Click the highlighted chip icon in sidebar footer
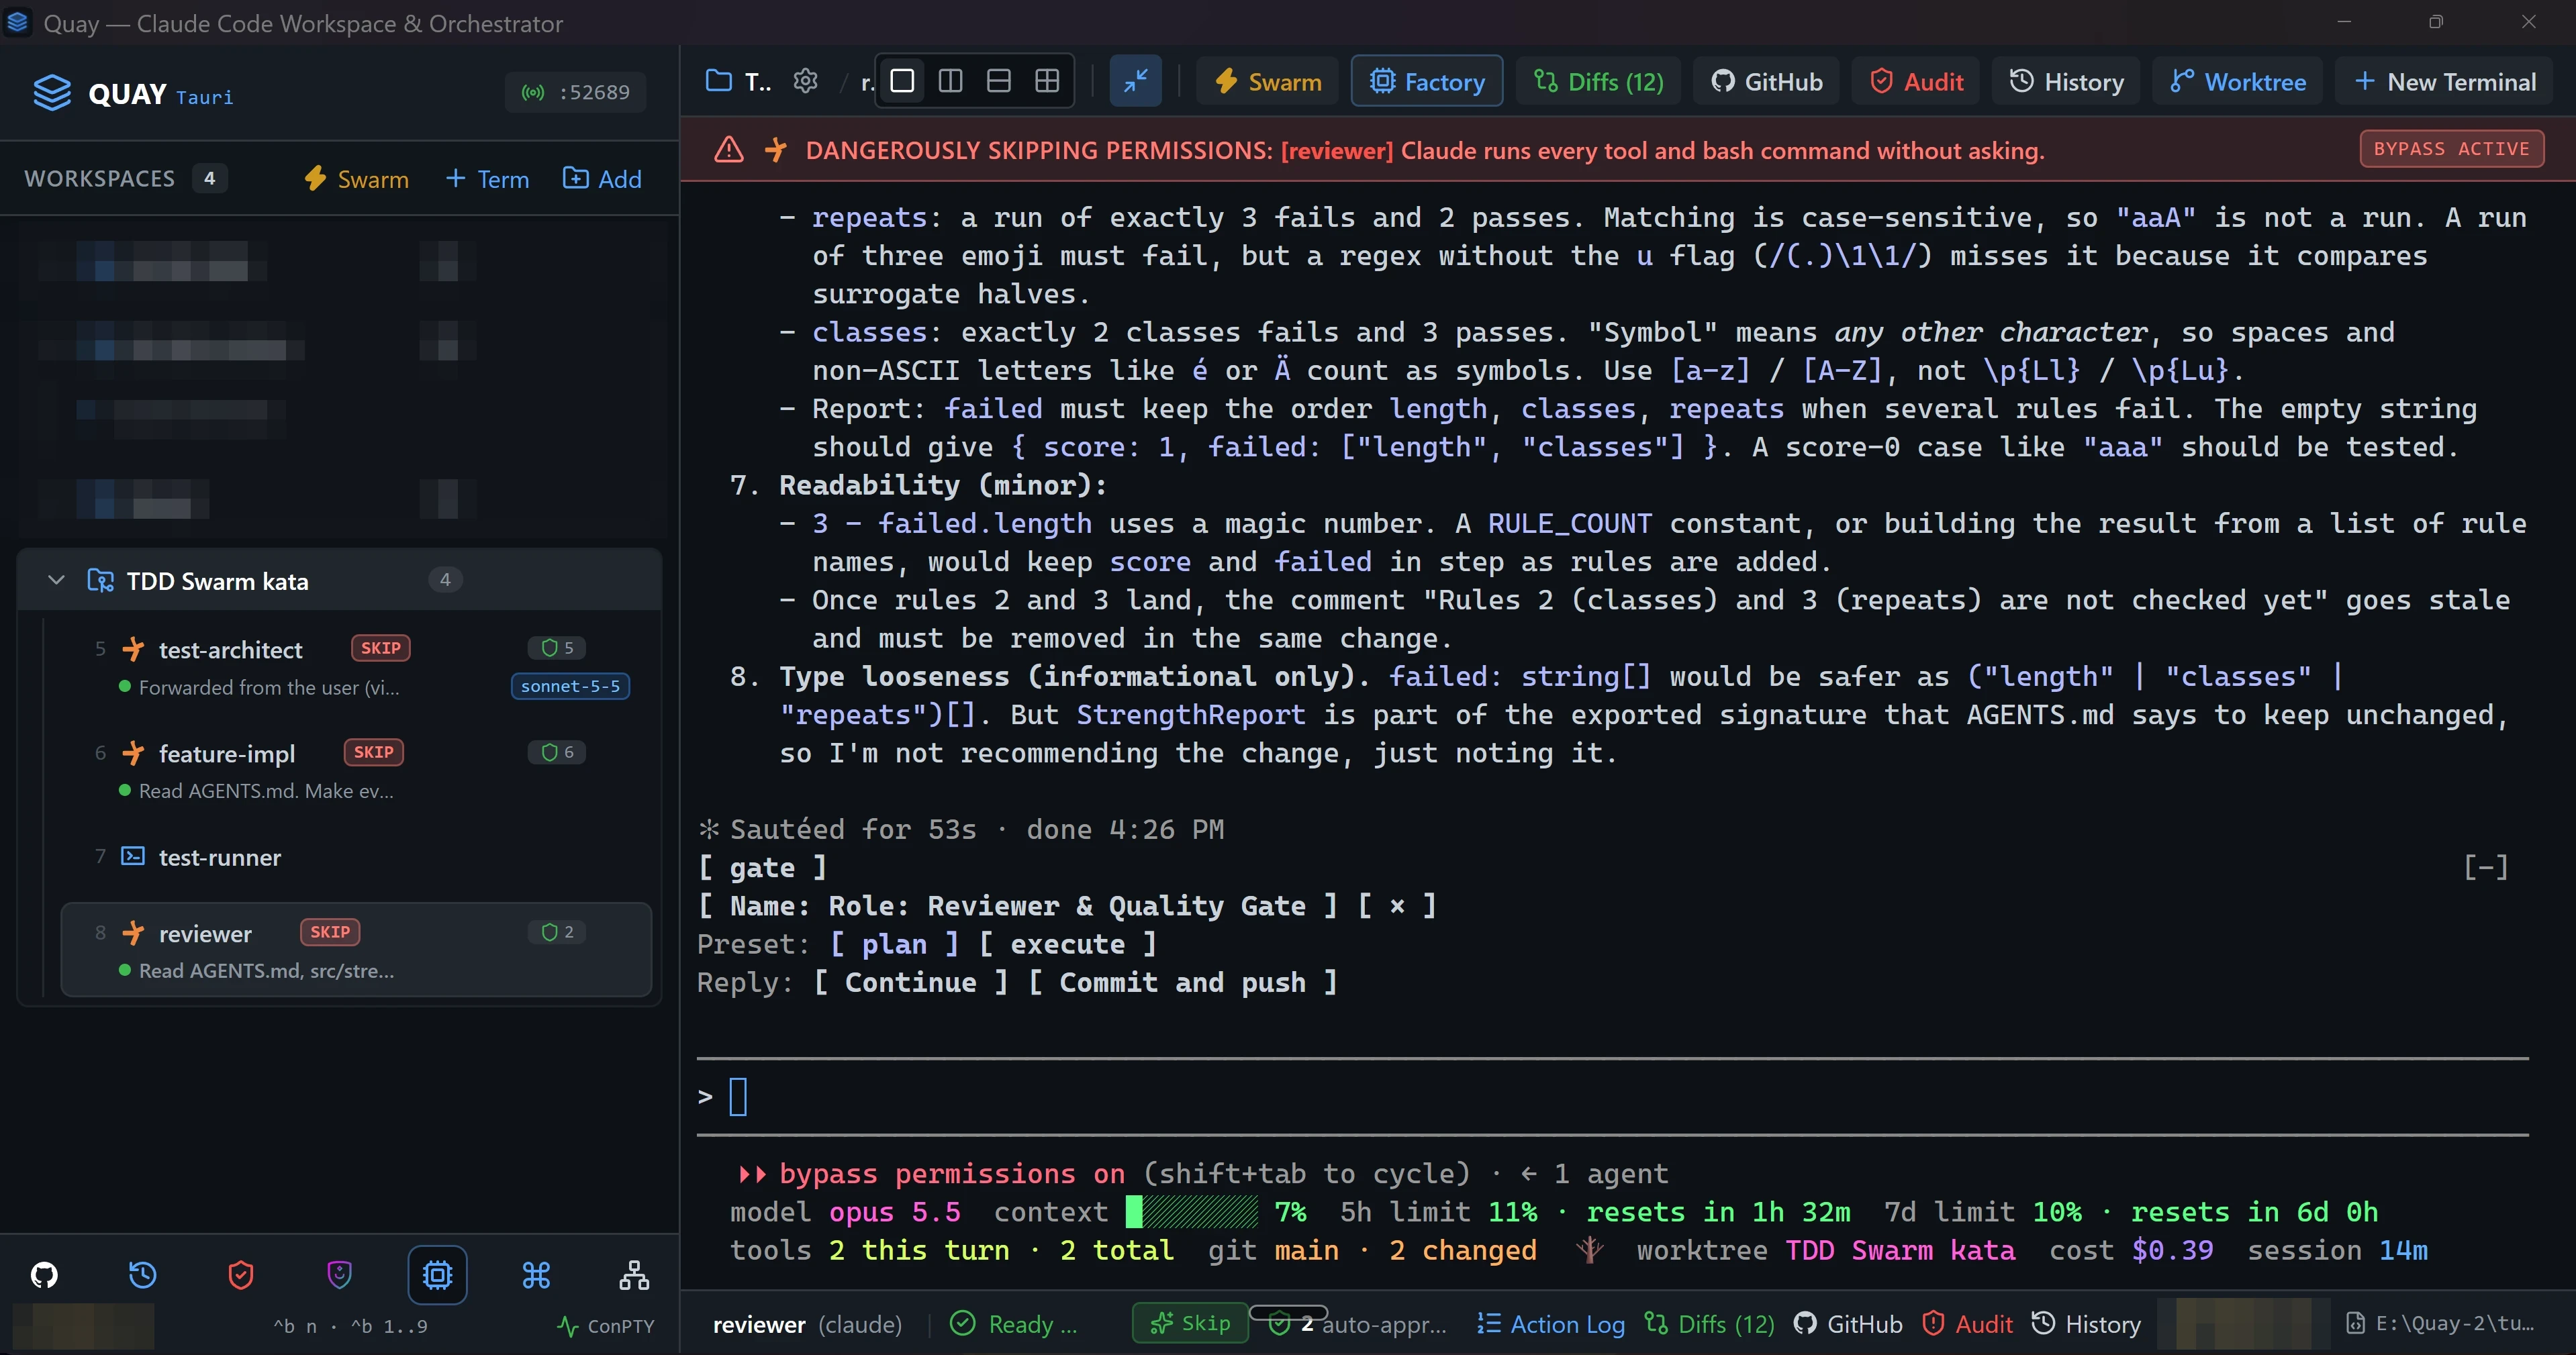 (x=437, y=1275)
